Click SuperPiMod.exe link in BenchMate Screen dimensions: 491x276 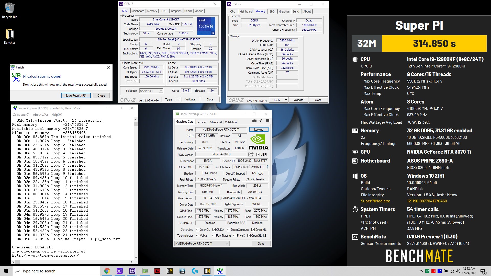click(375, 201)
